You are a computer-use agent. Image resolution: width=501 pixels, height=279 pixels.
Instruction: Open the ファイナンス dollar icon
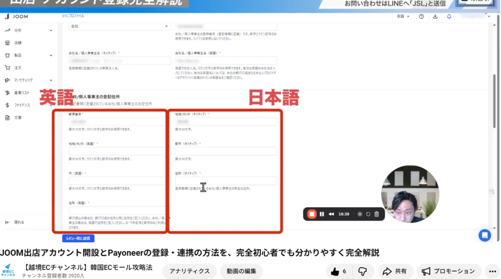coord(7,105)
